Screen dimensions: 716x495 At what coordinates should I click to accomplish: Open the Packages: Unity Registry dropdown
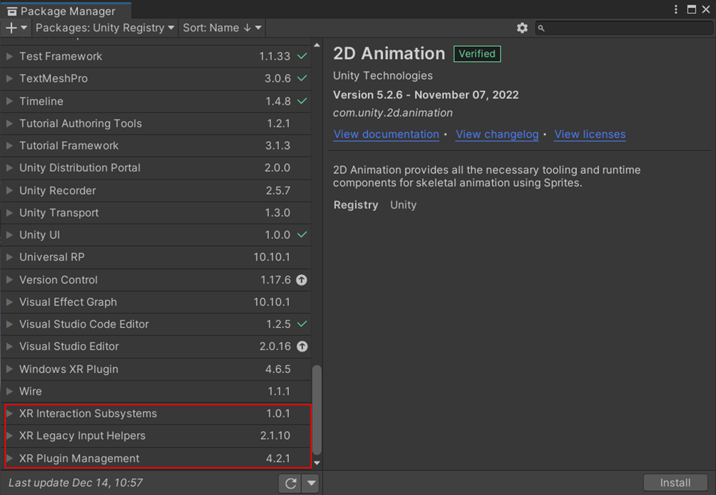(x=105, y=28)
